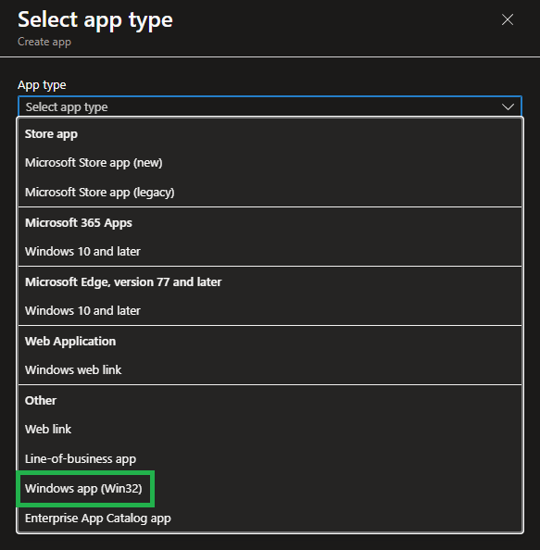Choose Microsoft Store app (new)
Screen dimensions: 540x550
tap(94, 163)
